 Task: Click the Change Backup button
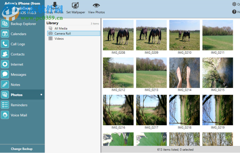(22, 149)
